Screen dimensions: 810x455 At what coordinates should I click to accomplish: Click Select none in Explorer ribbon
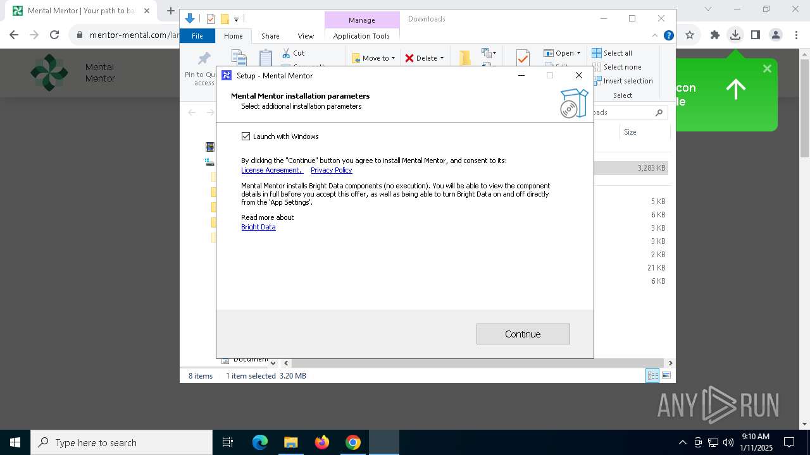tap(617, 67)
